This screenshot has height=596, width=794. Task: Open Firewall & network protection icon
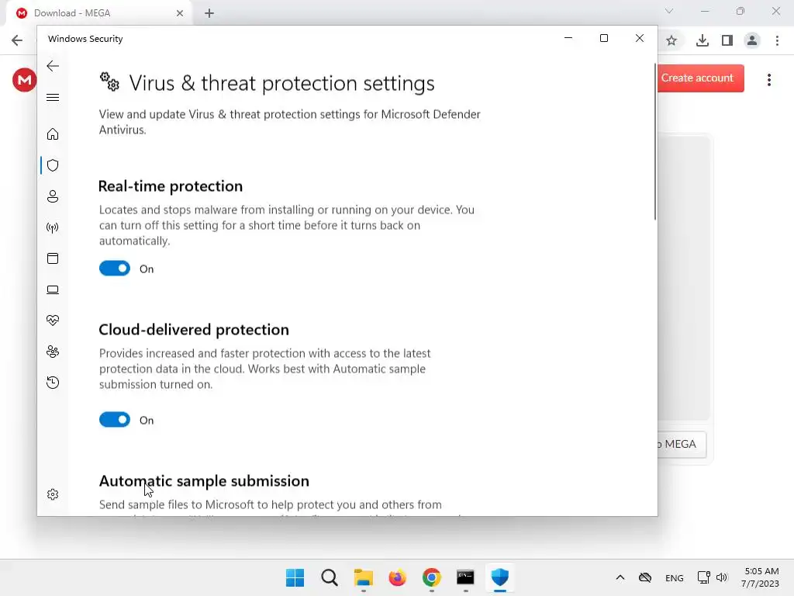point(53,227)
